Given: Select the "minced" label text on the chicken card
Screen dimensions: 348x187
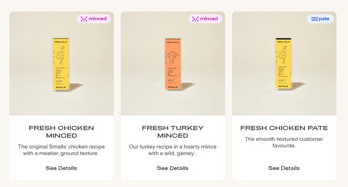Looking at the screenshot, I should tap(97, 19).
